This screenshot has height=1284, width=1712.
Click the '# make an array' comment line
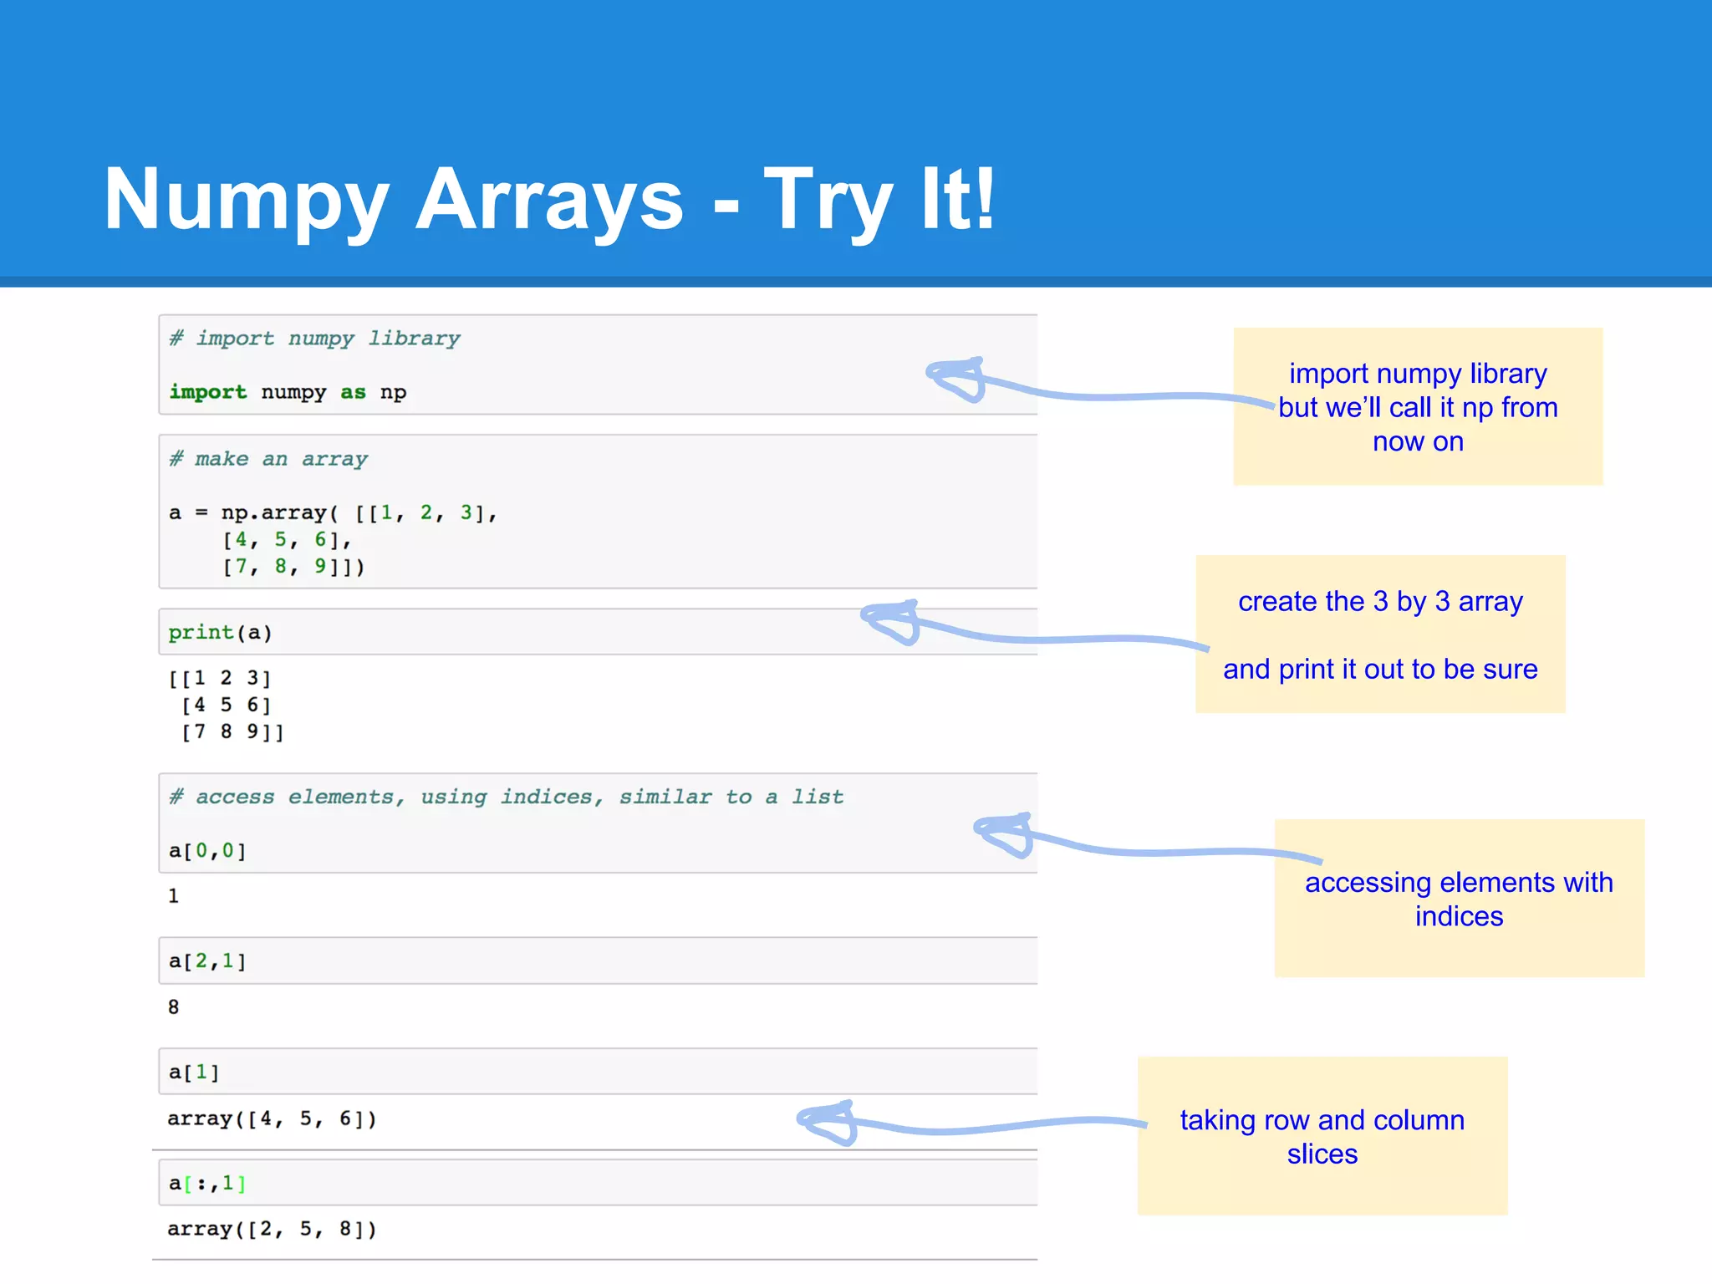click(268, 459)
